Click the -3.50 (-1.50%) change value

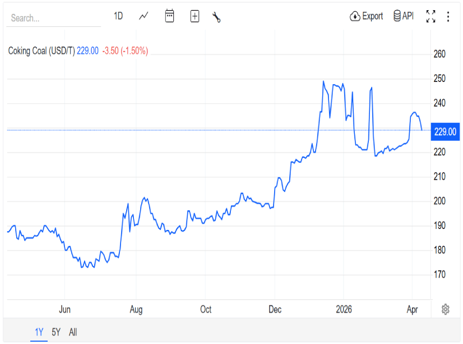[x=125, y=51]
